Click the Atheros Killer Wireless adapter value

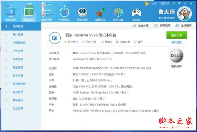tap(116, 111)
